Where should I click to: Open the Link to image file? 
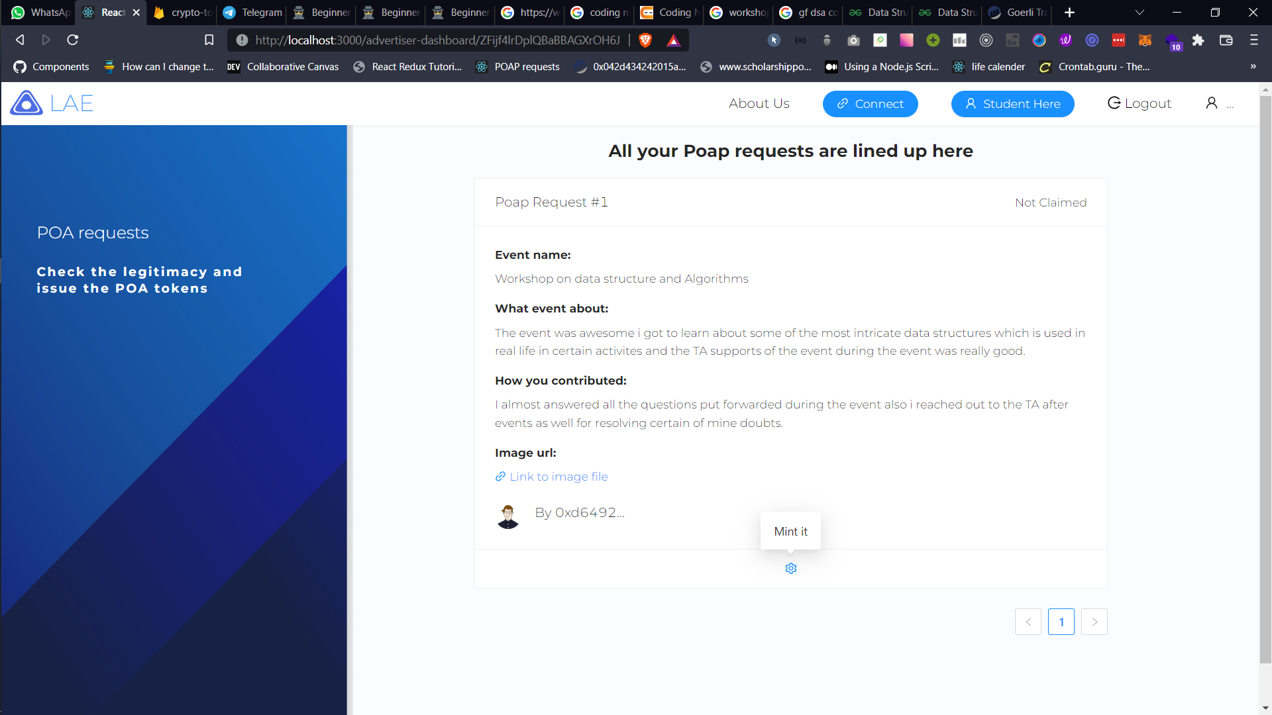point(558,477)
